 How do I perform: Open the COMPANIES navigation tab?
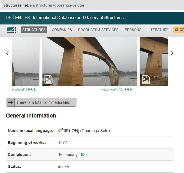click(x=62, y=30)
